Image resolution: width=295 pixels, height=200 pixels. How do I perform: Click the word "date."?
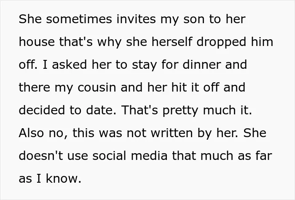[x=101, y=110]
